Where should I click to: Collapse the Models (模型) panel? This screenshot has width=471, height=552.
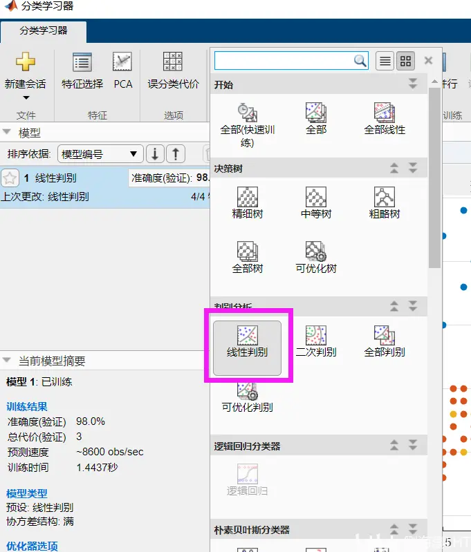pyautogui.click(x=6, y=132)
